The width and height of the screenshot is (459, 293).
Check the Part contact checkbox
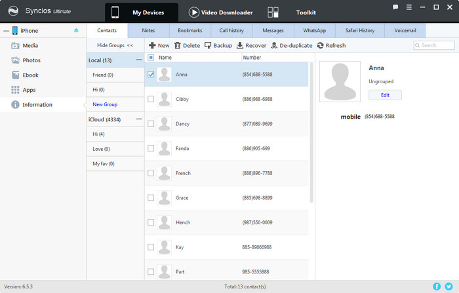pos(151,271)
